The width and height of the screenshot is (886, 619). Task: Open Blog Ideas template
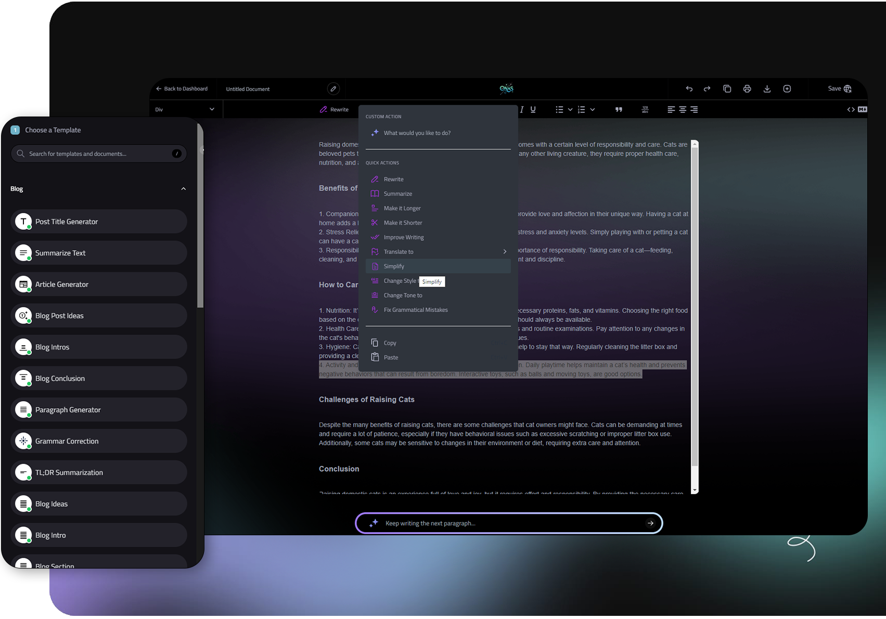99,504
